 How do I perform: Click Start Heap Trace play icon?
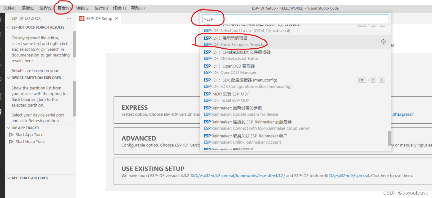pyautogui.click(x=11, y=142)
